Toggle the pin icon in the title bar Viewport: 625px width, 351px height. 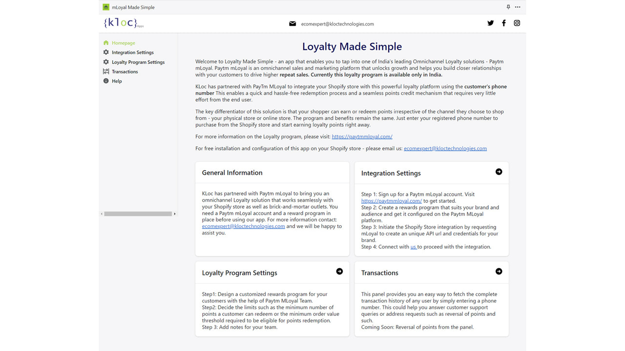tap(508, 7)
